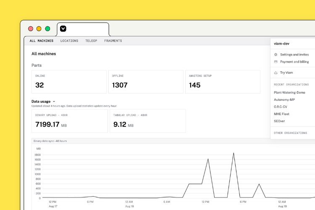Switch to Autonomy-MP organization
This screenshot has height=210, width=315.
pos(284,100)
